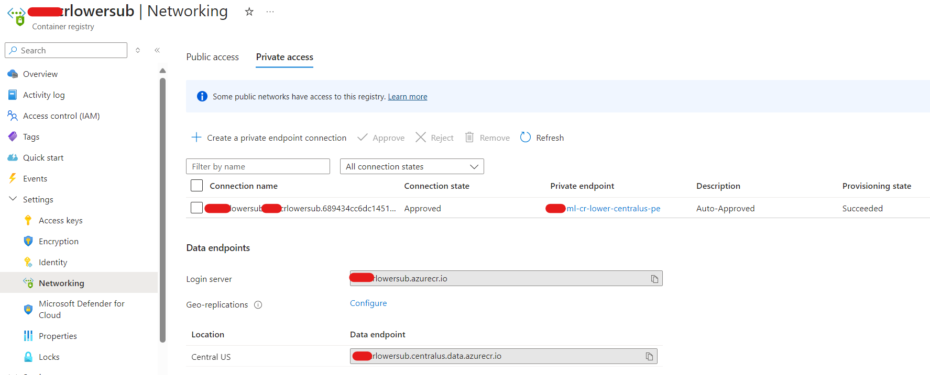Click the Access control (IAM) people icon

[13, 116]
